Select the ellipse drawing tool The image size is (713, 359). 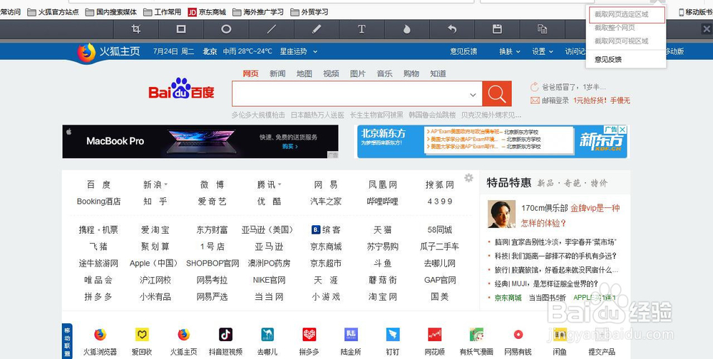click(x=226, y=29)
